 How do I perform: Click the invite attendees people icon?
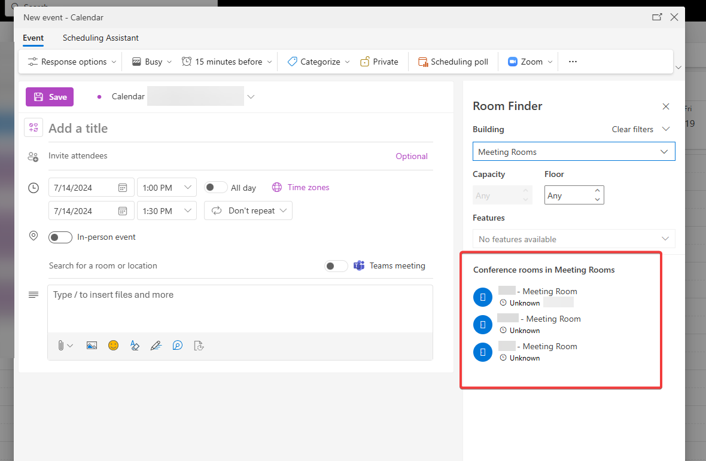tap(33, 157)
